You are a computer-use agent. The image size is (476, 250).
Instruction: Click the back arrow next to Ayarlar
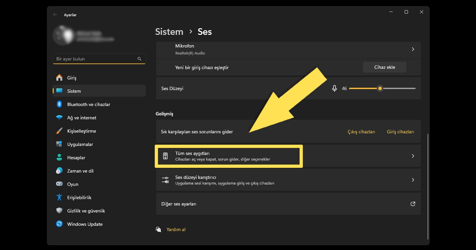coord(55,15)
